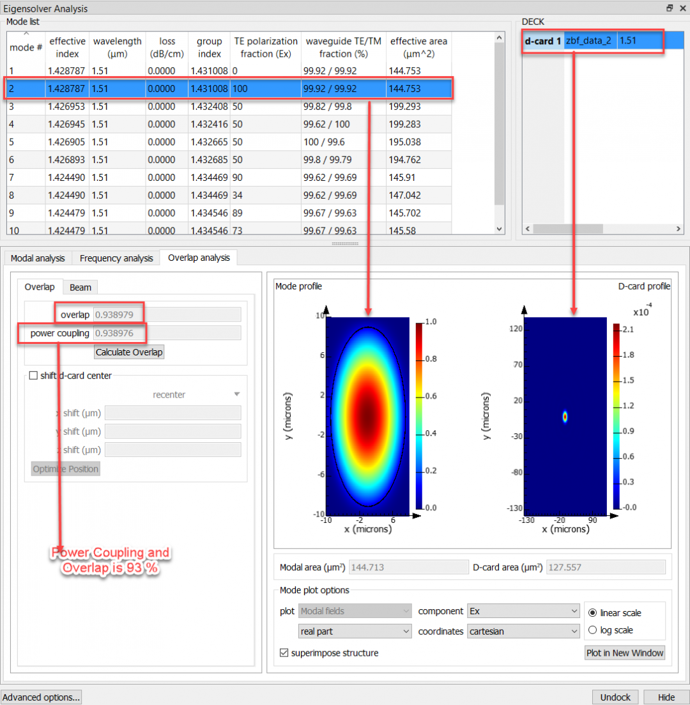
Task: Open Advanced options
Action: point(41,697)
